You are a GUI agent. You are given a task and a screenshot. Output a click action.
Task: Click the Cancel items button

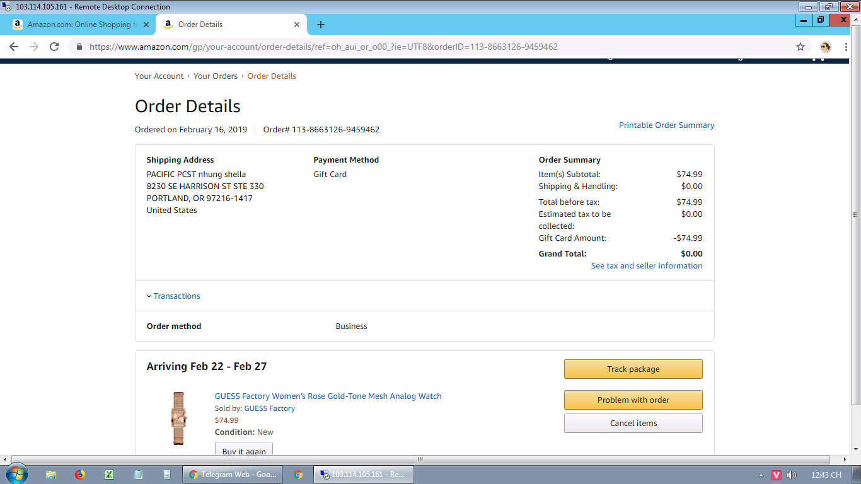[633, 423]
